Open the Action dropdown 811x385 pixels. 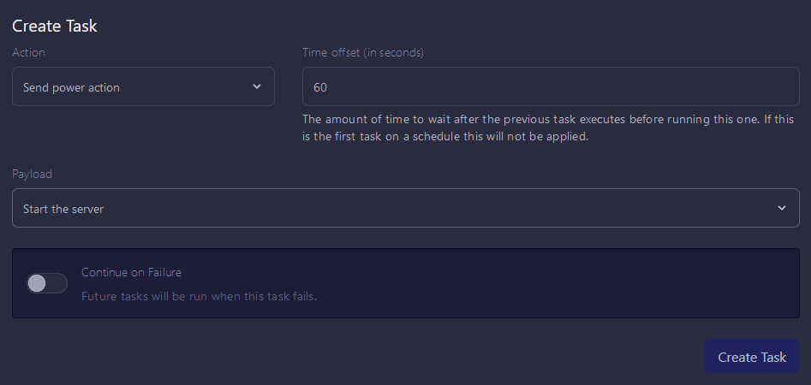143,87
